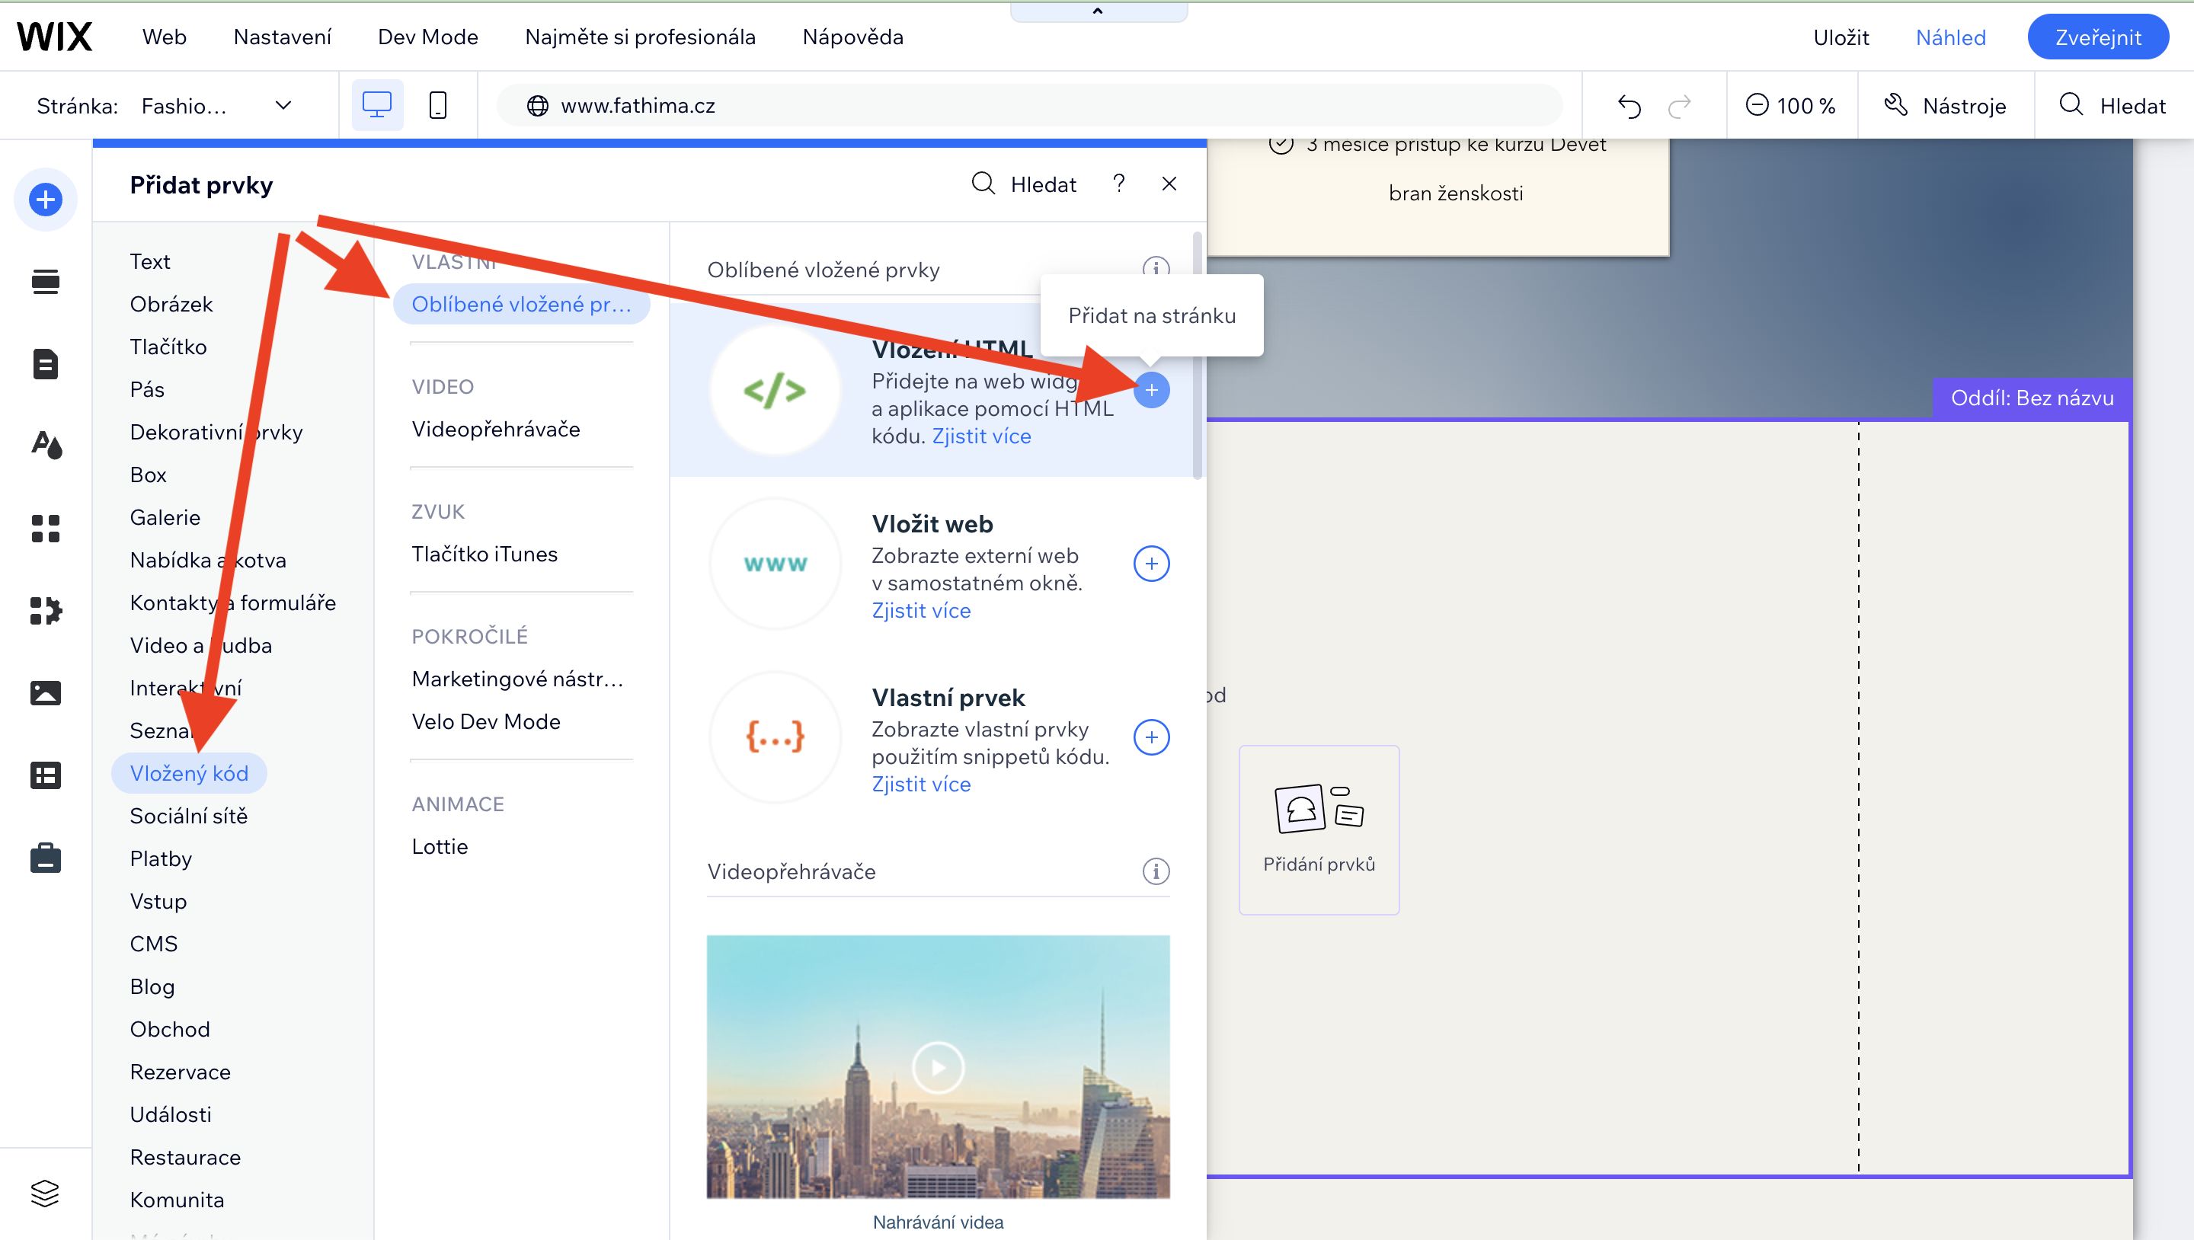Image resolution: width=2194 pixels, height=1240 pixels.
Task: Click the undo arrow icon
Action: click(x=1629, y=106)
